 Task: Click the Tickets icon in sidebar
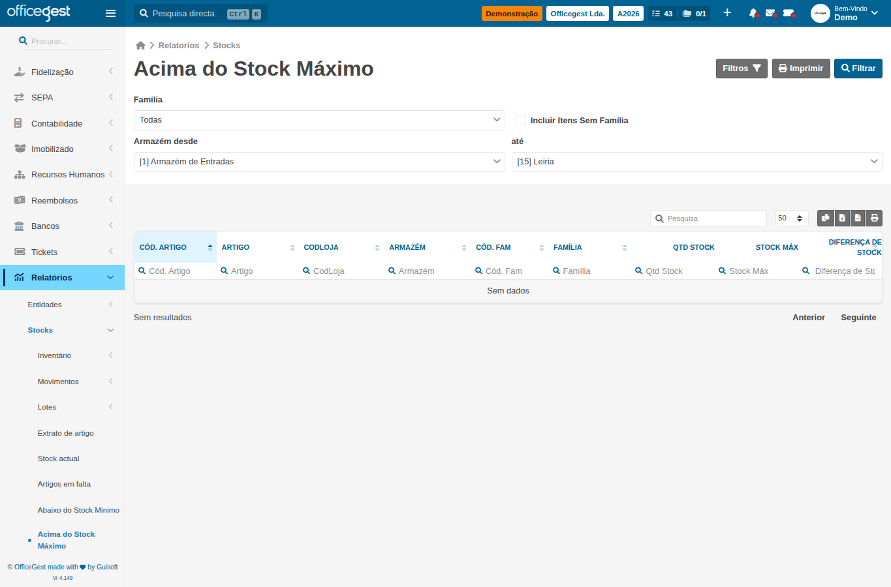tap(20, 252)
